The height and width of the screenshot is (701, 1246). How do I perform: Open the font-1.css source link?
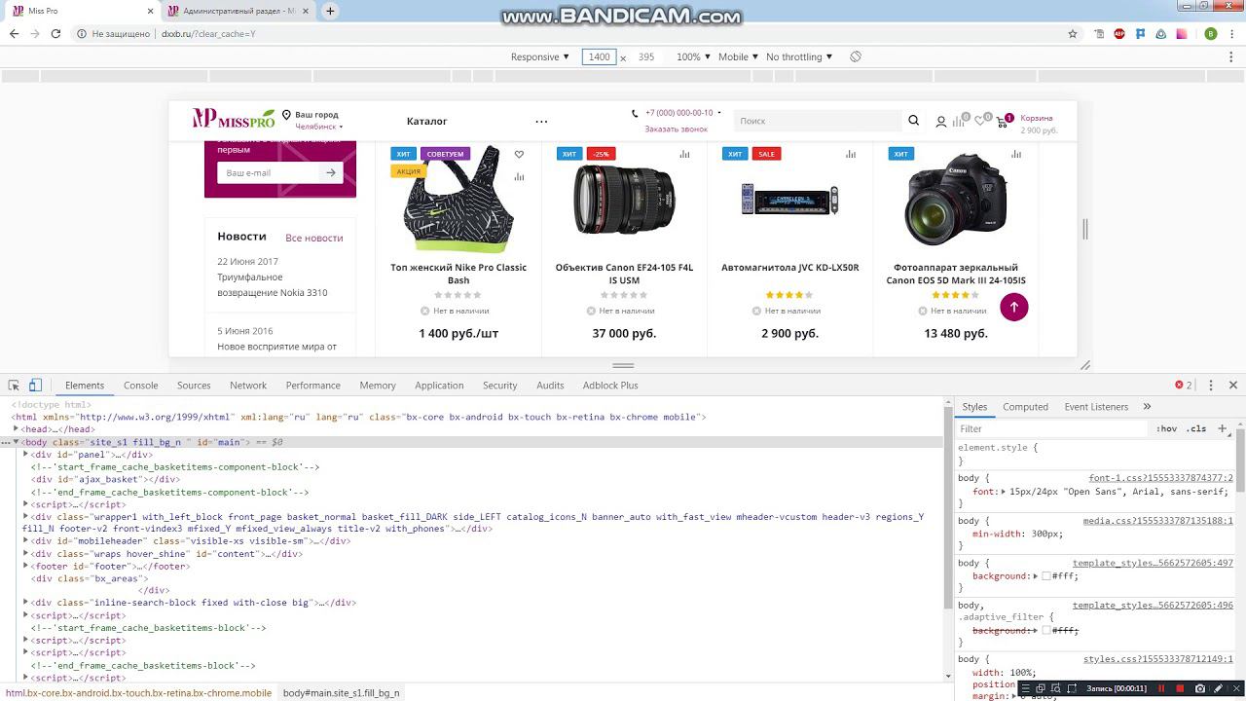click(x=1160, y=478)
